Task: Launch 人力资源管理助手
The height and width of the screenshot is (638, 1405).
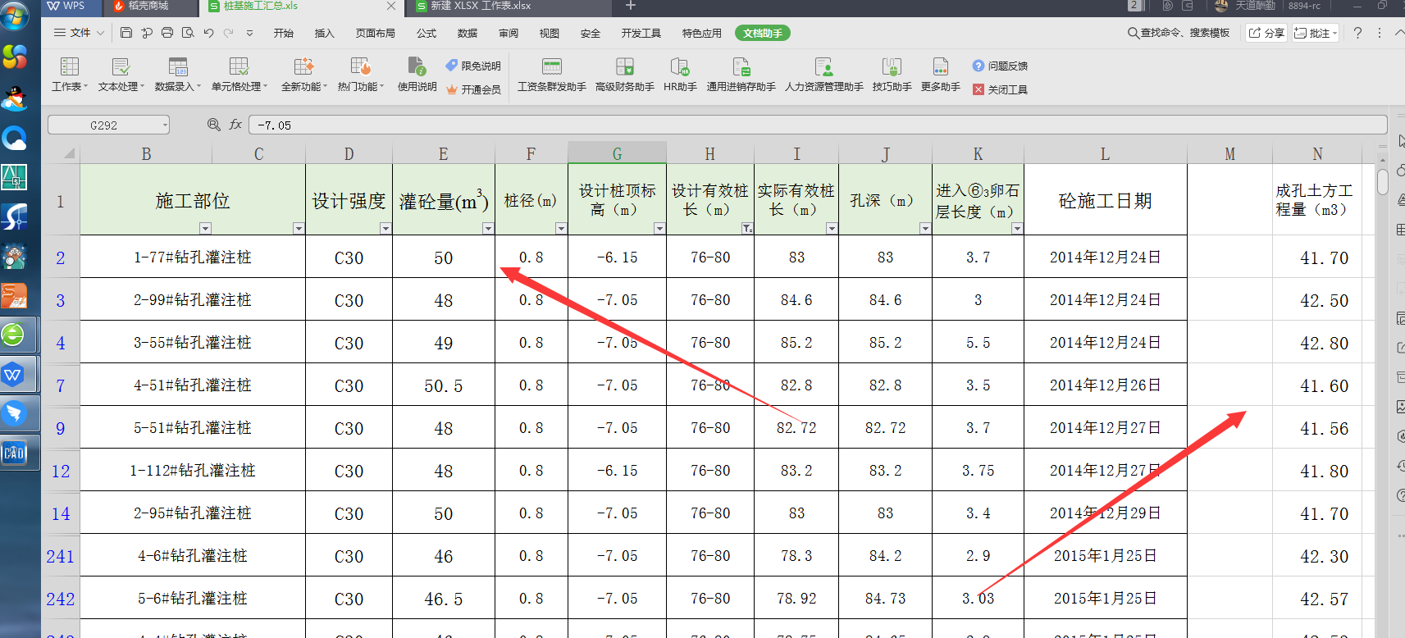Action: (824, 75)
